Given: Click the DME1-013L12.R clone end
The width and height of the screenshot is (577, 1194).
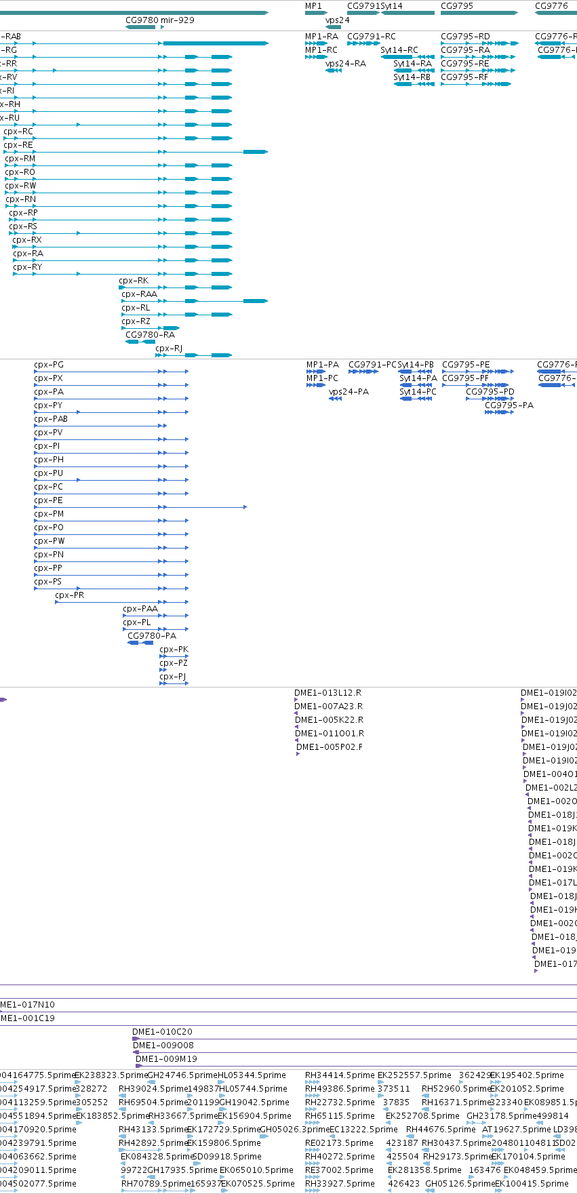Looking at the screenshot, I should tap(328, 693).
